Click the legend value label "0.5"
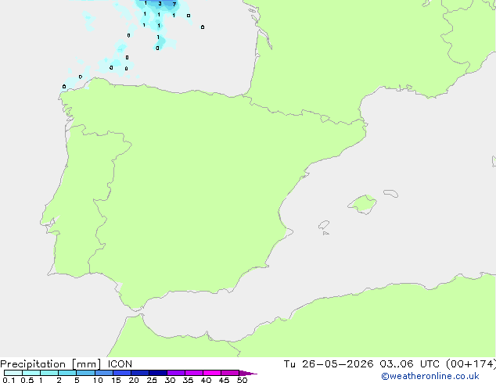The width and height of the screenshot is (496, 383). (27, 380)
